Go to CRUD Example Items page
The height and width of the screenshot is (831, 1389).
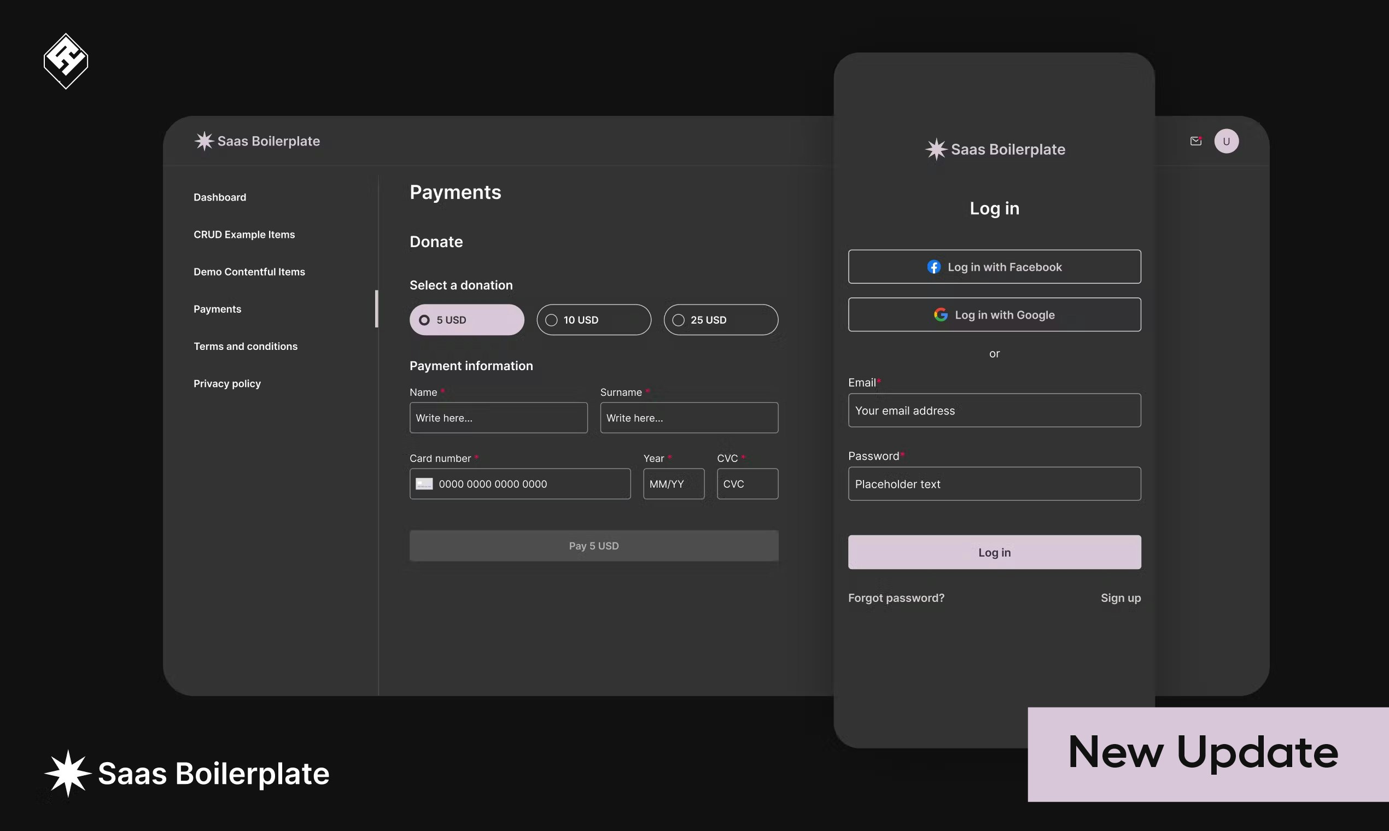tap(244, 235)
